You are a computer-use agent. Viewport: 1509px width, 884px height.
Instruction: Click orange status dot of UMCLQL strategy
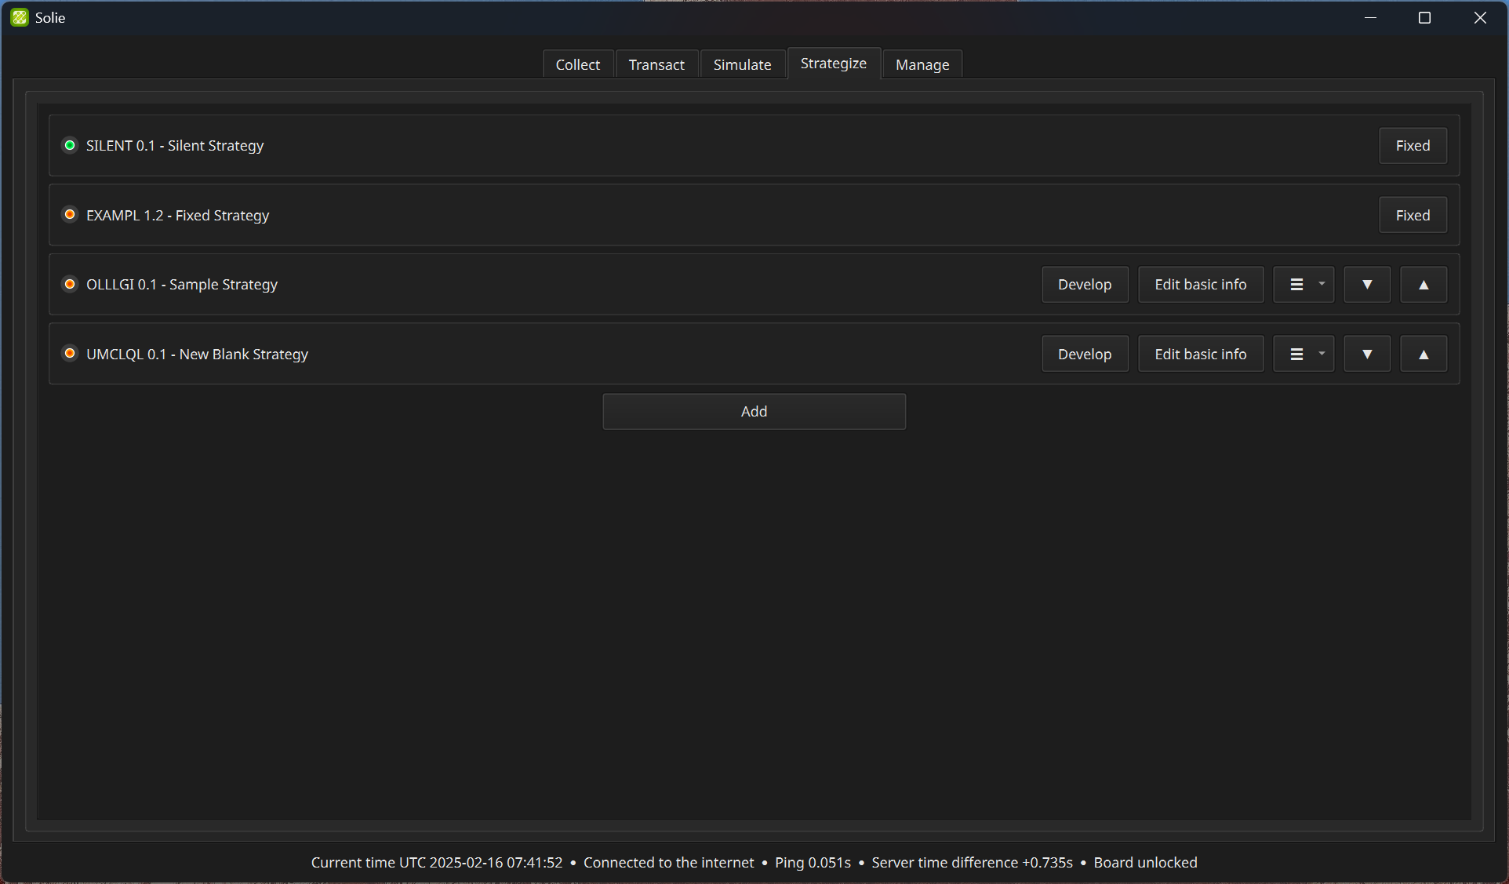coord(70,354)
